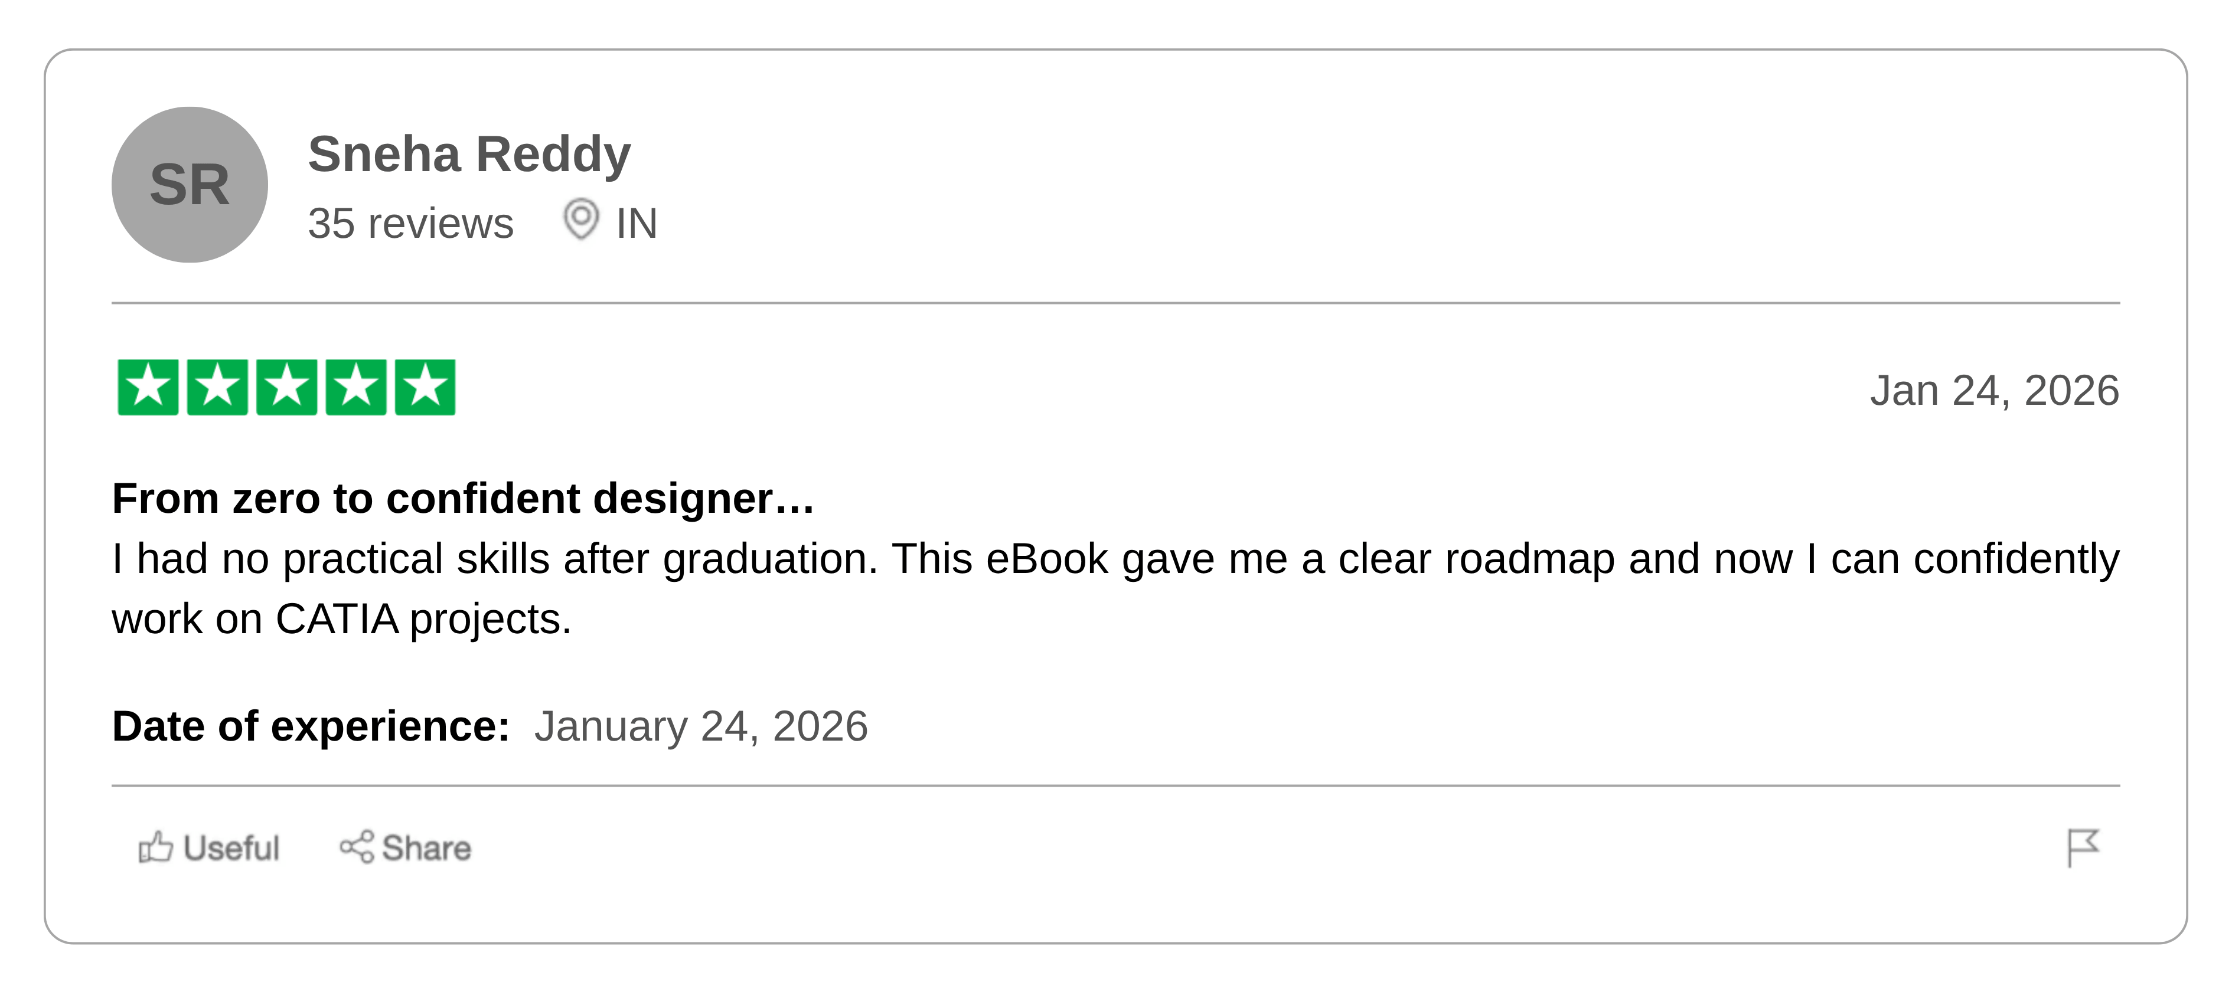Screen dimensions: 2232x992
Task: Mark the review with the Useful label
Action: pos(231,849)
